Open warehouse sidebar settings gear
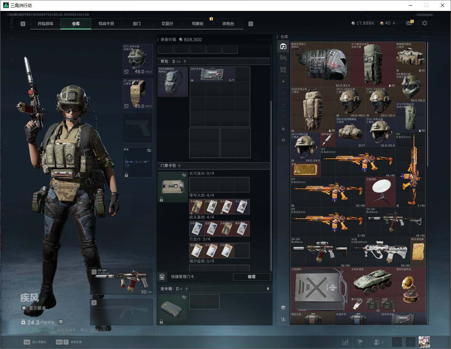The width and height of the screenshot is (451, 349). [x=283, y=140]
